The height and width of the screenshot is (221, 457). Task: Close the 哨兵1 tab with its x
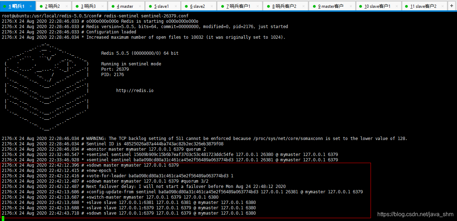(31, 6)
